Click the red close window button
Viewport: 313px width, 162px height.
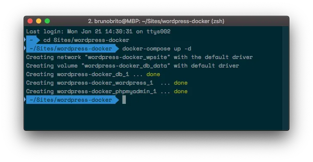coord(30,21)
